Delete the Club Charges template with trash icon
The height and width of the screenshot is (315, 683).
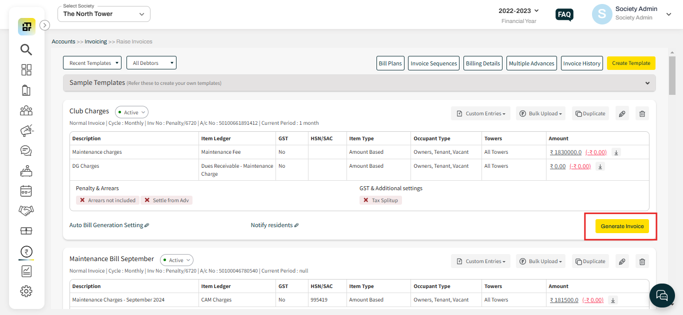(642, 113)
